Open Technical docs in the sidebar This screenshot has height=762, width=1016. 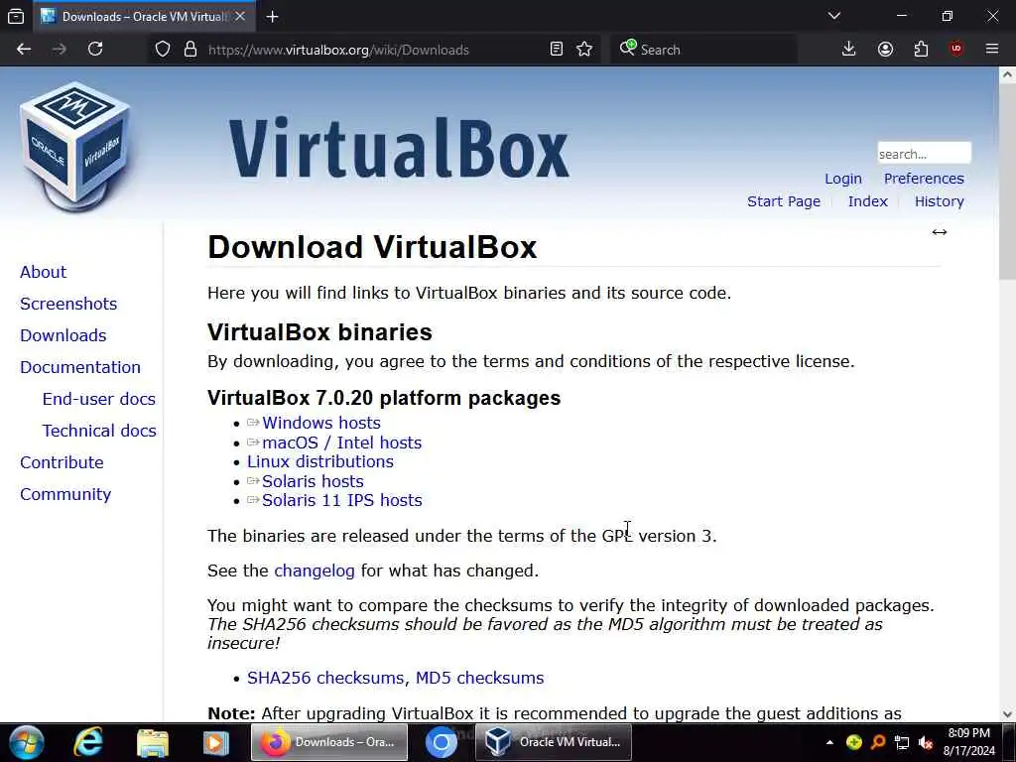pos(99,431)
